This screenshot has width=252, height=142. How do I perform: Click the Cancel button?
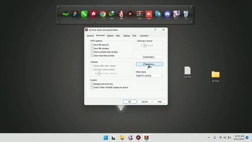(145, 102)
